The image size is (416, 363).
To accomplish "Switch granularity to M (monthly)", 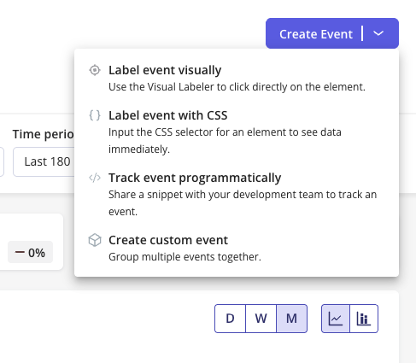I will pyautogui.click(x=291, y=319).
